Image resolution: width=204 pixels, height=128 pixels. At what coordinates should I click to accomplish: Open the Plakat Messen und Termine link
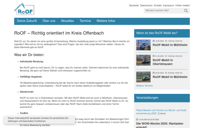coord(161,112)
